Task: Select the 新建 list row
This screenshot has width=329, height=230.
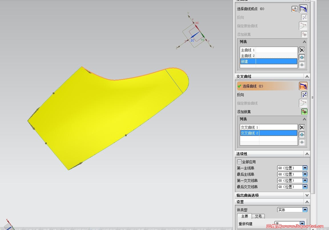Action: click(269, 61)
